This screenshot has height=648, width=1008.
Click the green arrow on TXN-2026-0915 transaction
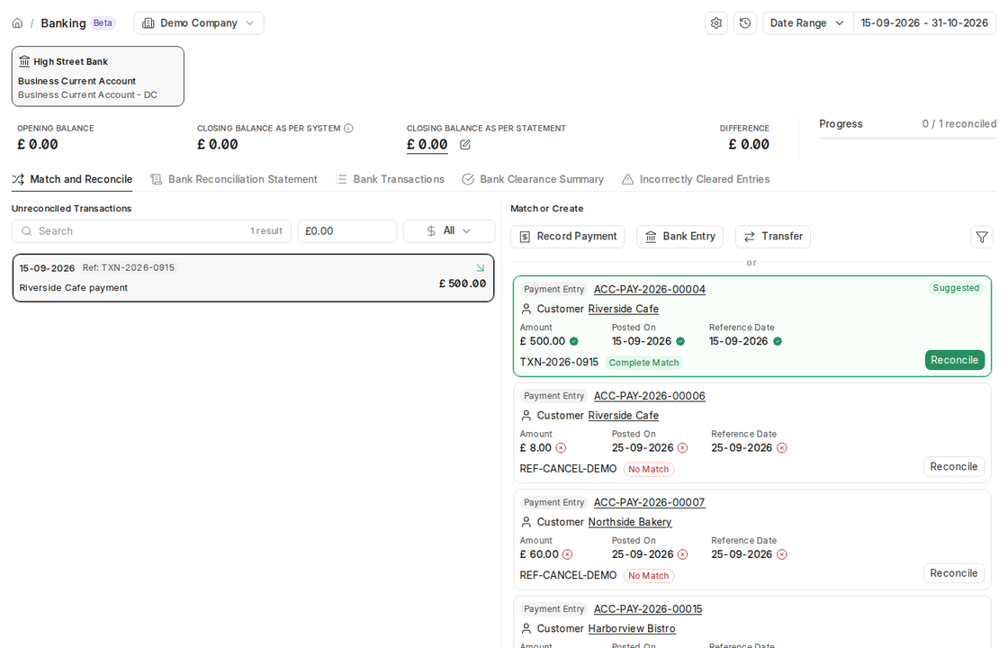coord(481,268)
